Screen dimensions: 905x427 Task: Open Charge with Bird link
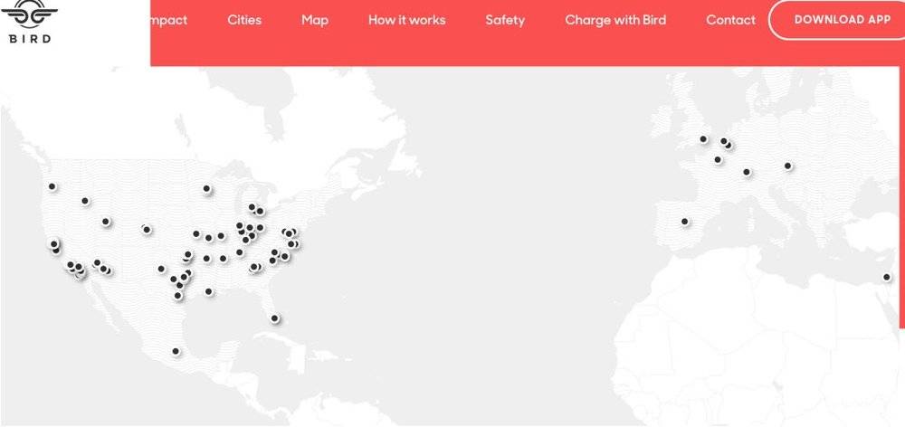[615, 20]
